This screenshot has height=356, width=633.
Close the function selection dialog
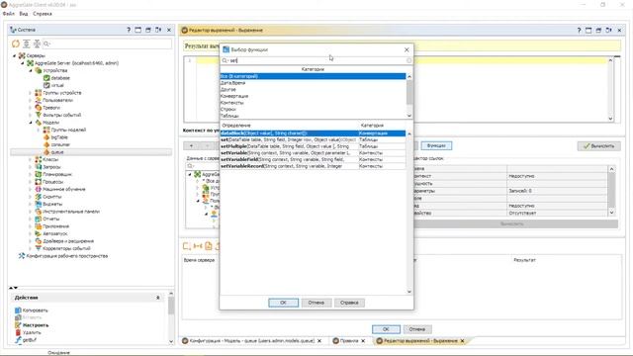pos(407,49)
